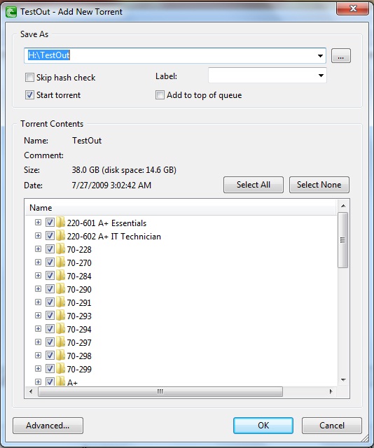Expand the 70-298 tree node
The image size is (374, 448).
pos(38,355)
